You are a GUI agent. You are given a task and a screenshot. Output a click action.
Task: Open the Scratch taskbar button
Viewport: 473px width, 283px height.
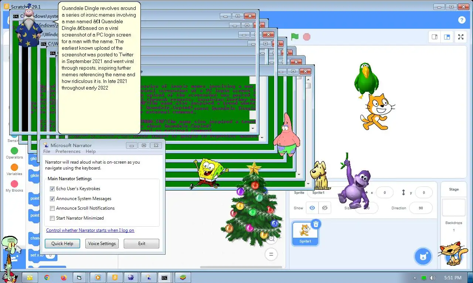[115, 277]
